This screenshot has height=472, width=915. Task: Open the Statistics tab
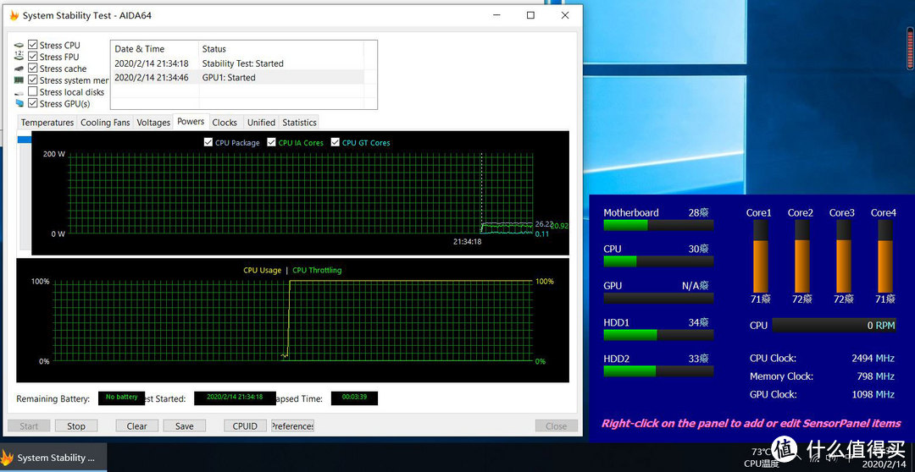tap(299, 123)
